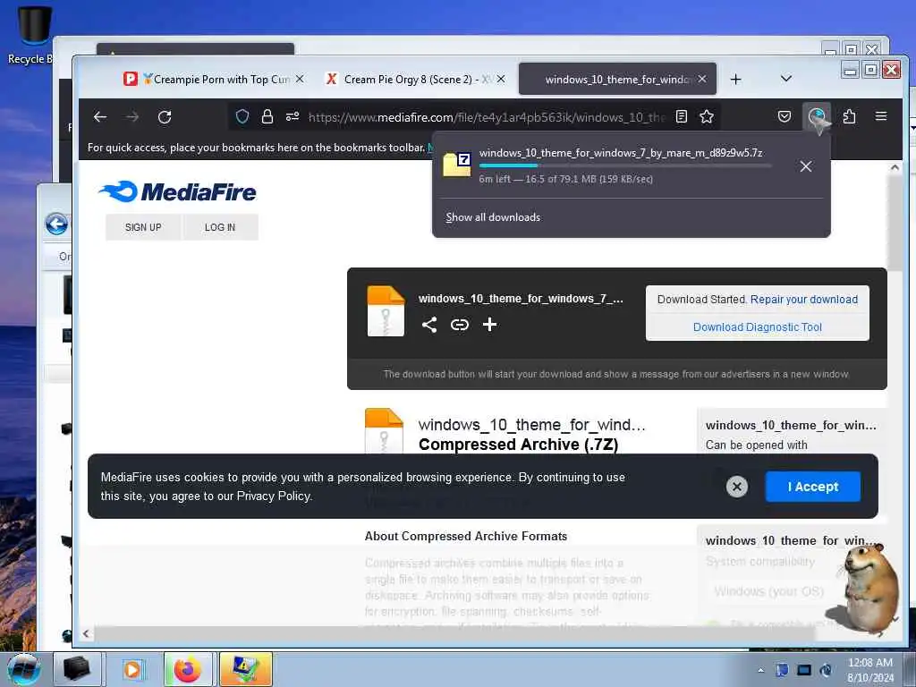This screenshot has height=687, width=916.
Task: Select the windows_10_theme tab
Action: [x=617, y=79]
